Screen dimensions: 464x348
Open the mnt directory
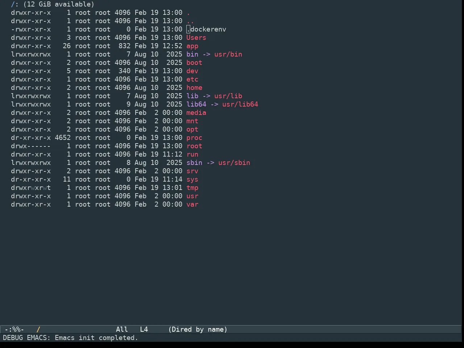coord(192,121)
